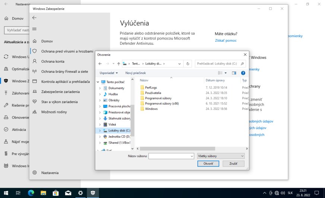The width and height of the screenshot is (325, 198).
Task: Expand the Dokumenty tree node
Action: point(100,88)
